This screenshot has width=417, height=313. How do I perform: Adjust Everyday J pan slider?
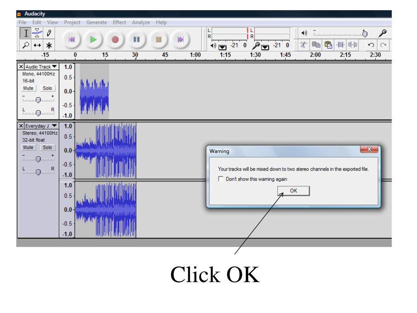(38, 172)
